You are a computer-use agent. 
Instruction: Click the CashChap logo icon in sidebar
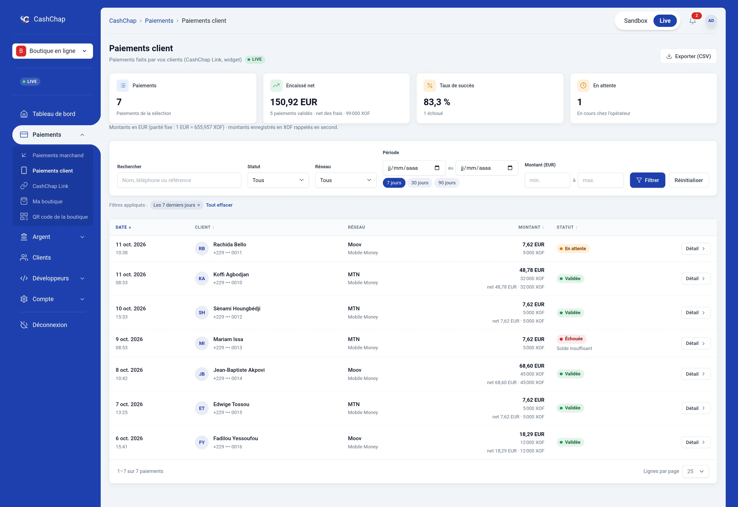pyautogui.click(x=25, y=19)
